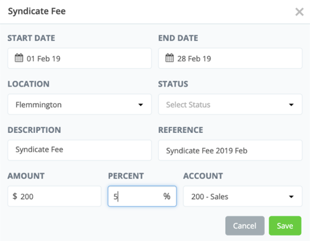Image resolution: width=310 pixels, height=241 pixels.
Task: Click the calendar icon in End Date
Action: pos(170,59)
